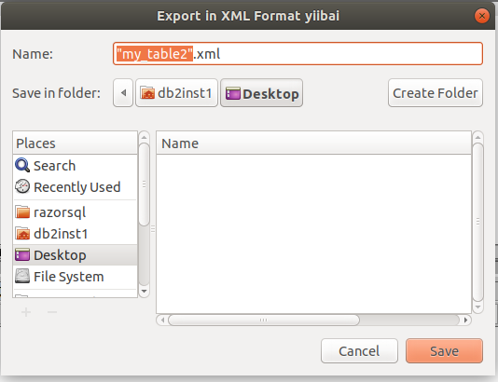Click the Places column header
The height and width of the screenshot is (382, 498).
(75, 143)
